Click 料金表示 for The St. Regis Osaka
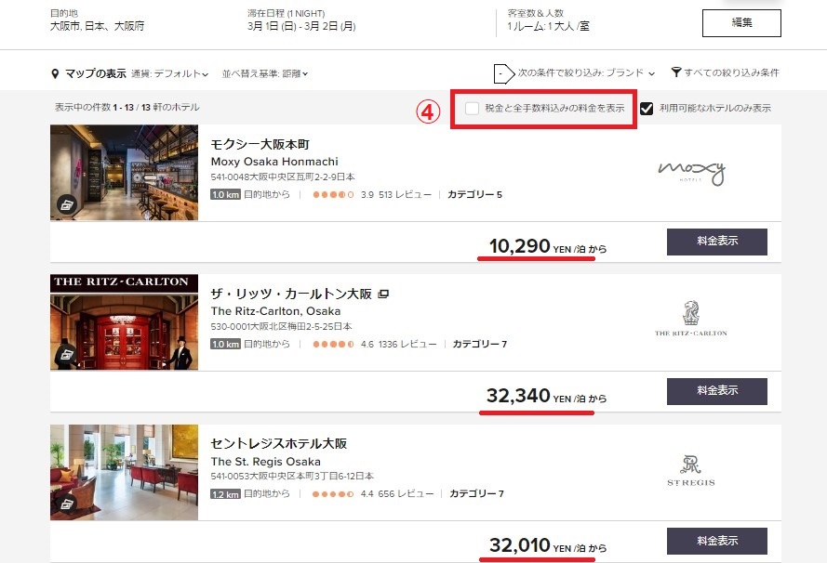The image size is (827, 563). tap(717, 541)
